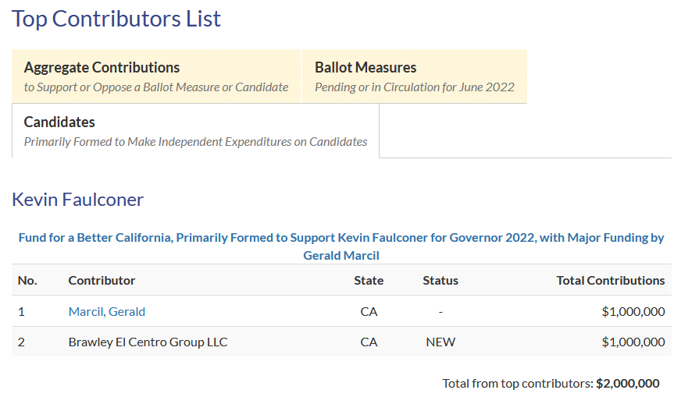Click the State column header
The height and width of the screenshot is (404, 681).
369,280
